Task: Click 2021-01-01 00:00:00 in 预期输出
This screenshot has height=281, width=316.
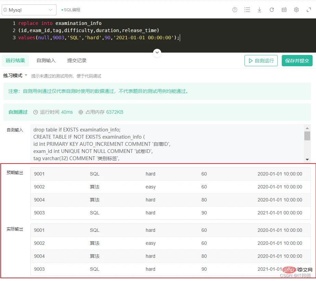Action: (280, 213)
